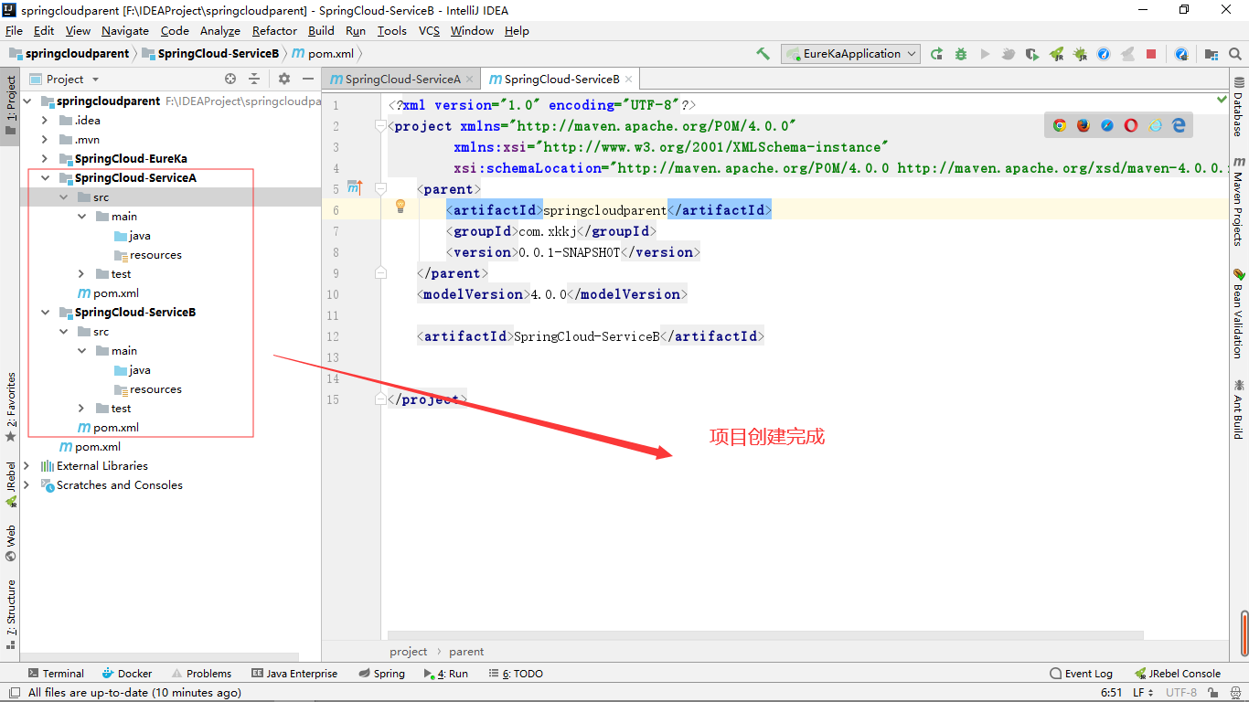Open the Refactor menu
This screenshot has width=1249, height=702.
(x=274, y=31)
